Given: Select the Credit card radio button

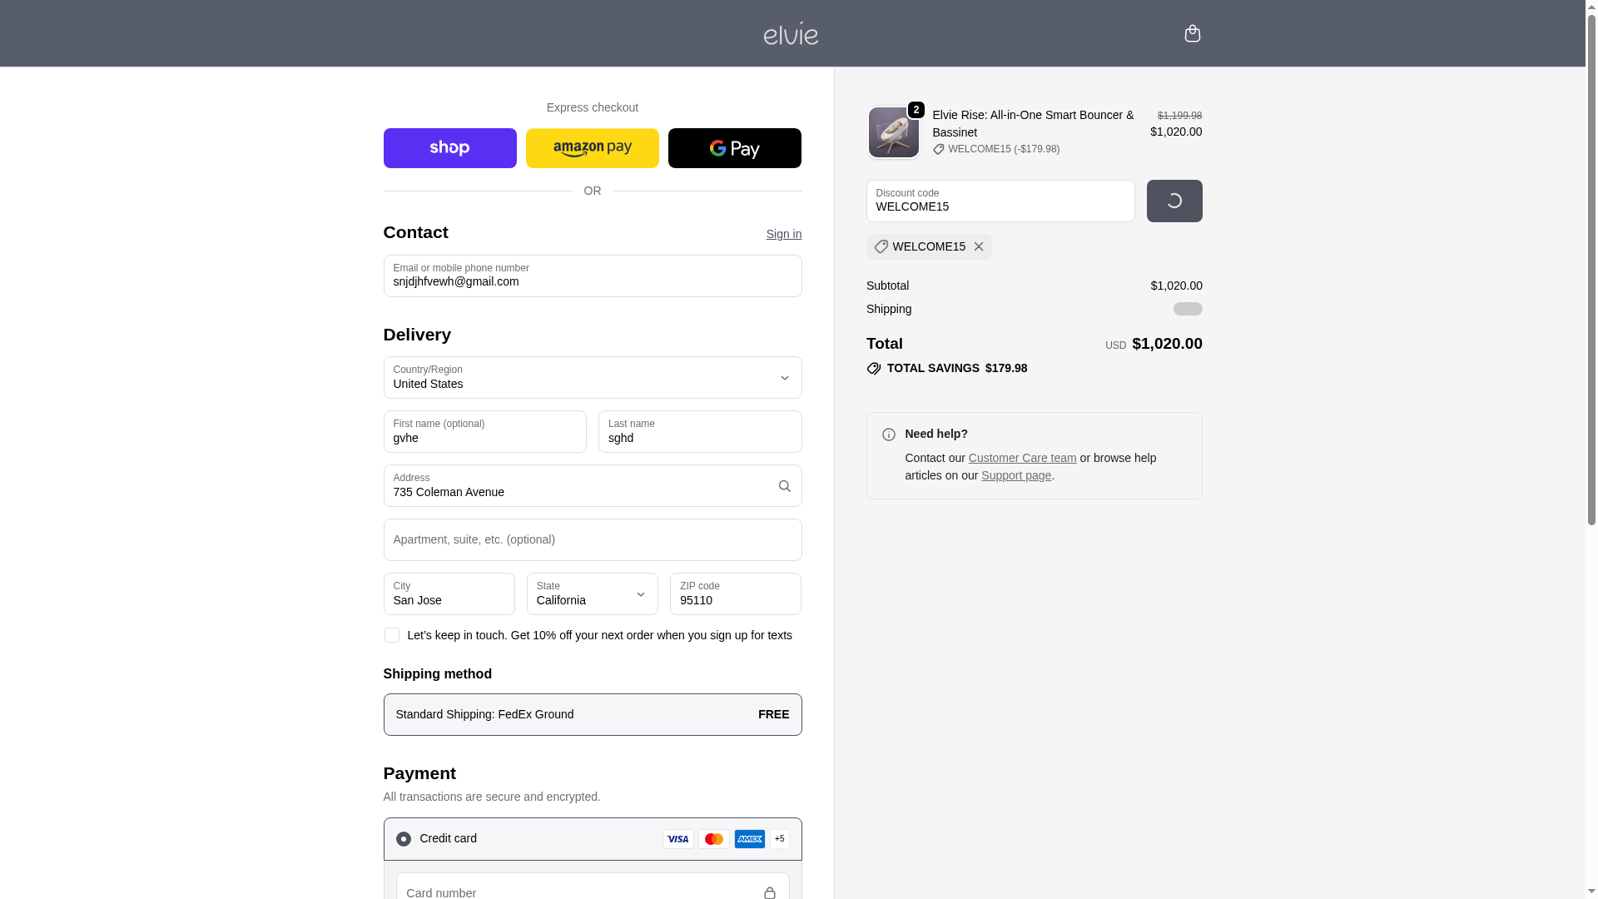Looking at the screenshot, I should click(403, 839).
